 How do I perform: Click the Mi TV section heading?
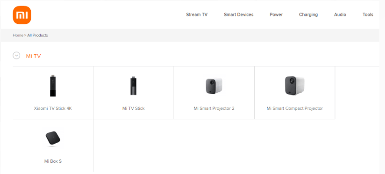(x=33, y=56)
